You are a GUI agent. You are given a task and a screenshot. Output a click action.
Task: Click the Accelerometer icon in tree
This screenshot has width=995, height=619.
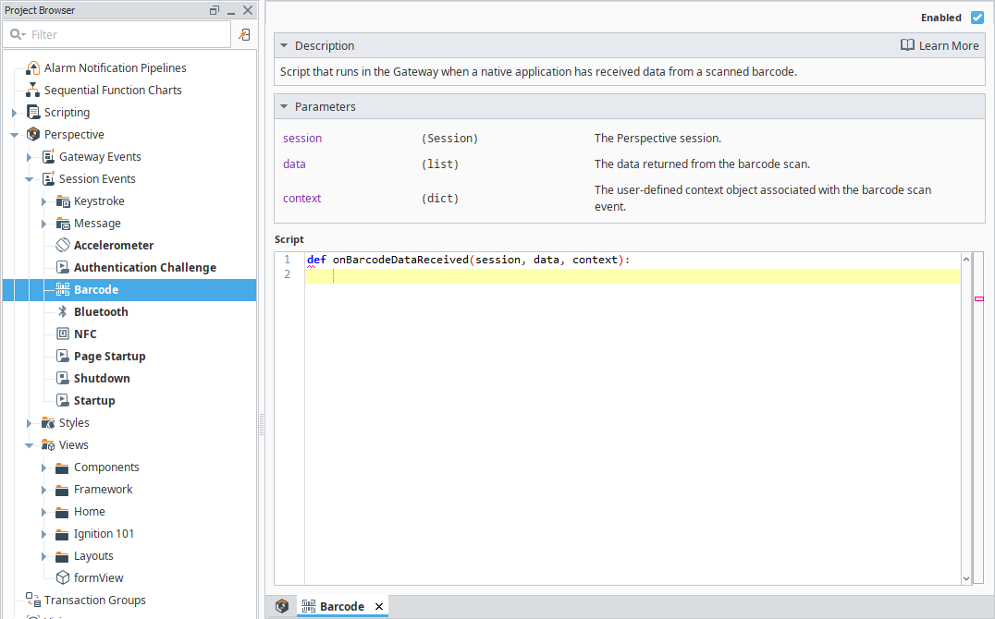(x=63, y=246)
